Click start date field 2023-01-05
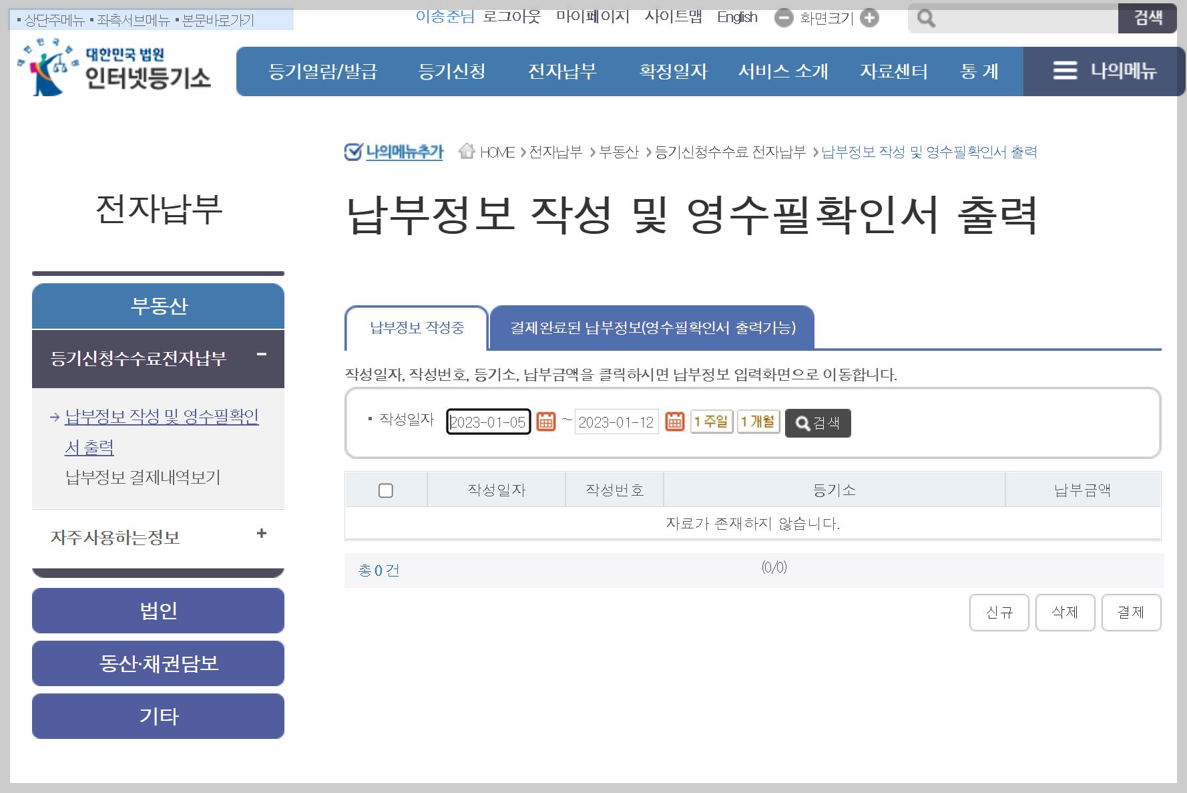Viewport: 1187px width, 793px height. tap(488, 422)
